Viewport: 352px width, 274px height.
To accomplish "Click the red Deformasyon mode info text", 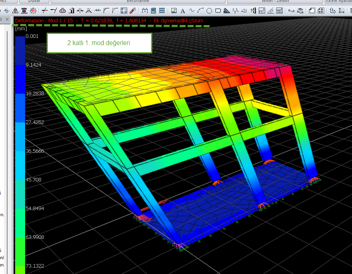I will [109, 20].
